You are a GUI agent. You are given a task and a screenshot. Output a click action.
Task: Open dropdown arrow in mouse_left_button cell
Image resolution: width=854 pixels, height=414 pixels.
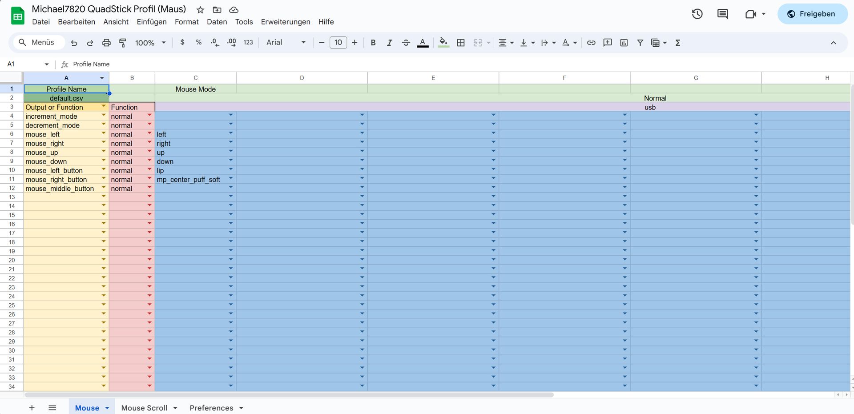[104, 169]
